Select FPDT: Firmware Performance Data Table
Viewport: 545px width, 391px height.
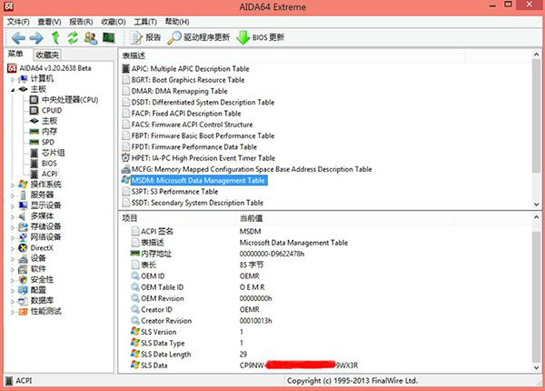point(194,146)
